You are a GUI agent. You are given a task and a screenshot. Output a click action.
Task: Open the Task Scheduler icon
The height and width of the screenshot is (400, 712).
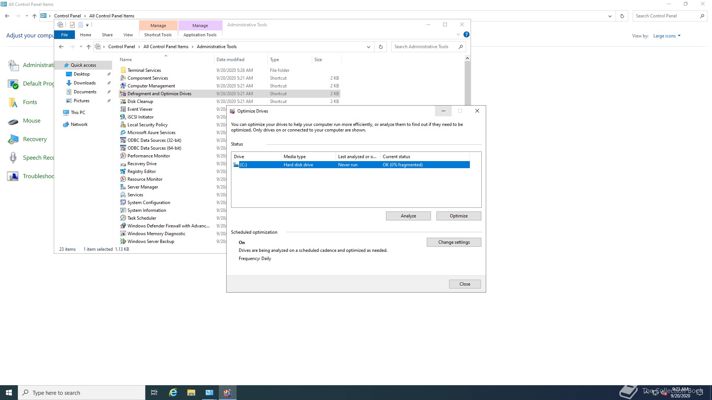pos(123,218)
